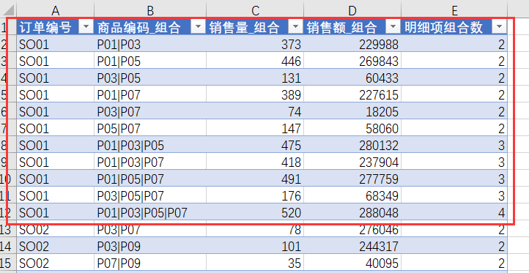
Task: Select sales quantity cell 491
Action: 255,179
